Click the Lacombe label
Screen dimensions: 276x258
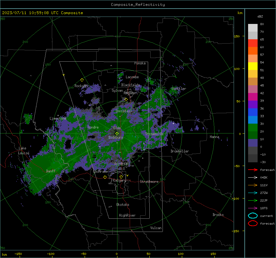coord(132,77)
